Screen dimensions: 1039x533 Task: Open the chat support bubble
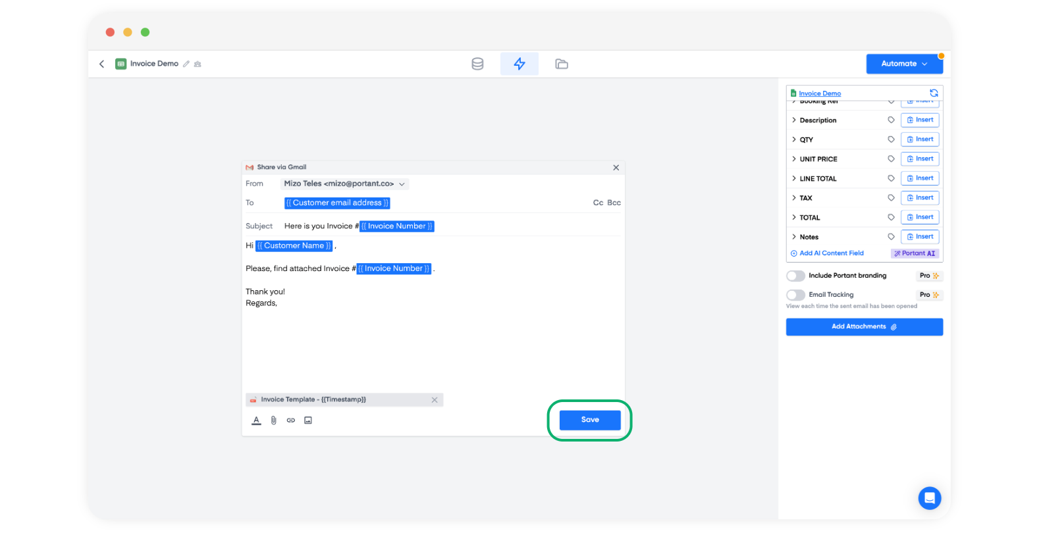click(x=929, y=498)
